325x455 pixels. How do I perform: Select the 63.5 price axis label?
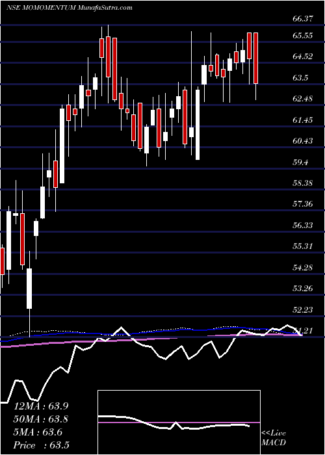tap(301, 77)
